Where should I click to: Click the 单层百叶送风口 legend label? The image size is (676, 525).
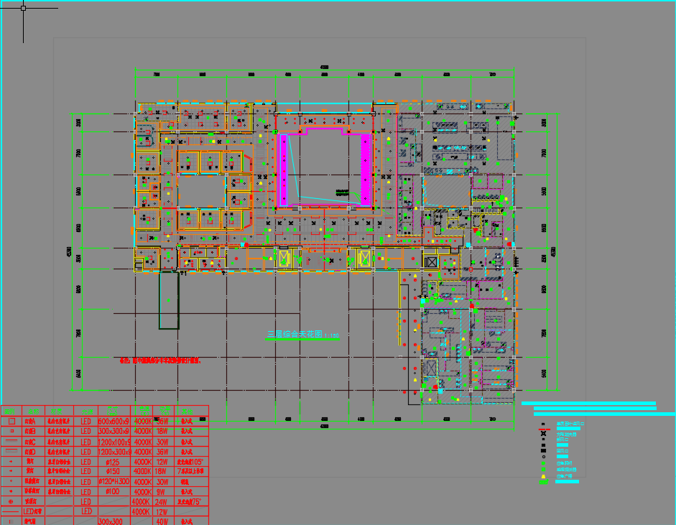pos(570,424)
